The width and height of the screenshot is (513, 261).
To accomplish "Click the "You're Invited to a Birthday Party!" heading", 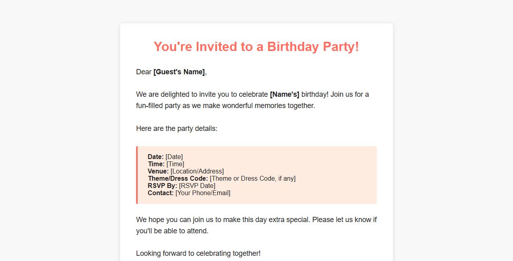I will [256, 47].
